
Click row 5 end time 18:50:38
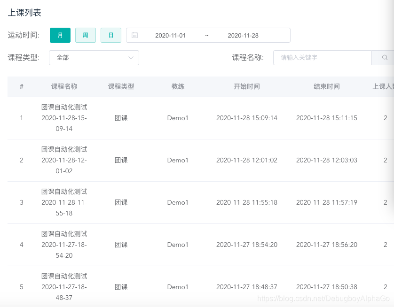pos(327,287)
